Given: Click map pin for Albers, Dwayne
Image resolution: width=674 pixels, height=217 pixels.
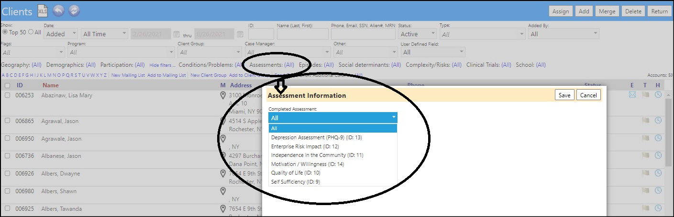Looking at the screenshot, I should tap(222, 174).
